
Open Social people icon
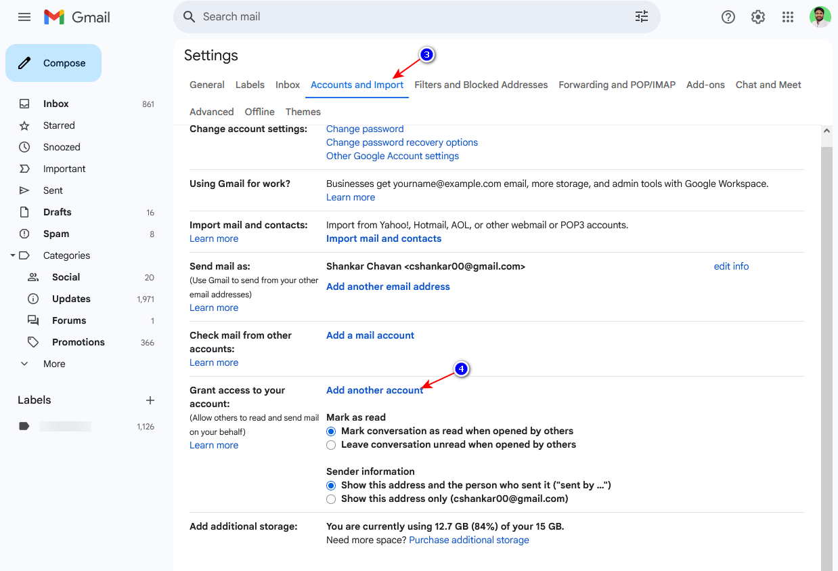click(32, 277)
